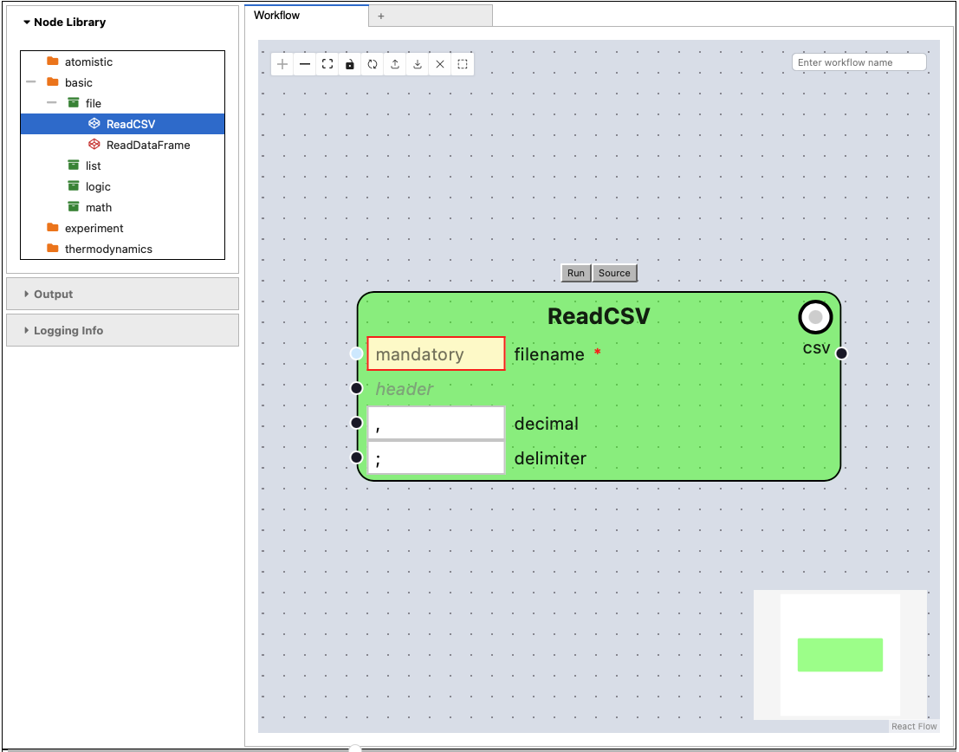Click the header placeholder label
The height and width of the screenshot is (752, 959).
click(405, 388)
